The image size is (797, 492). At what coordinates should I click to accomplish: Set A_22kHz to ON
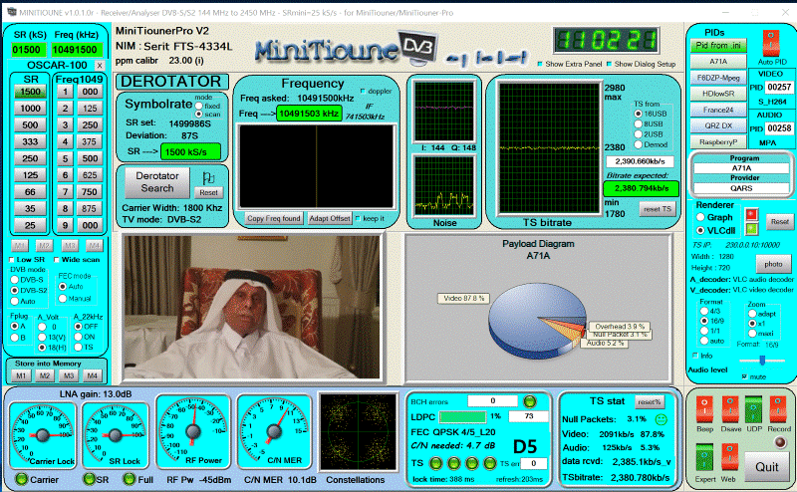79,337
